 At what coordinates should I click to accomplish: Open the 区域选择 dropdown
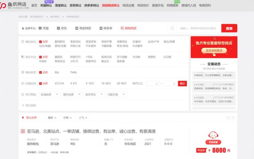(49, 94)
